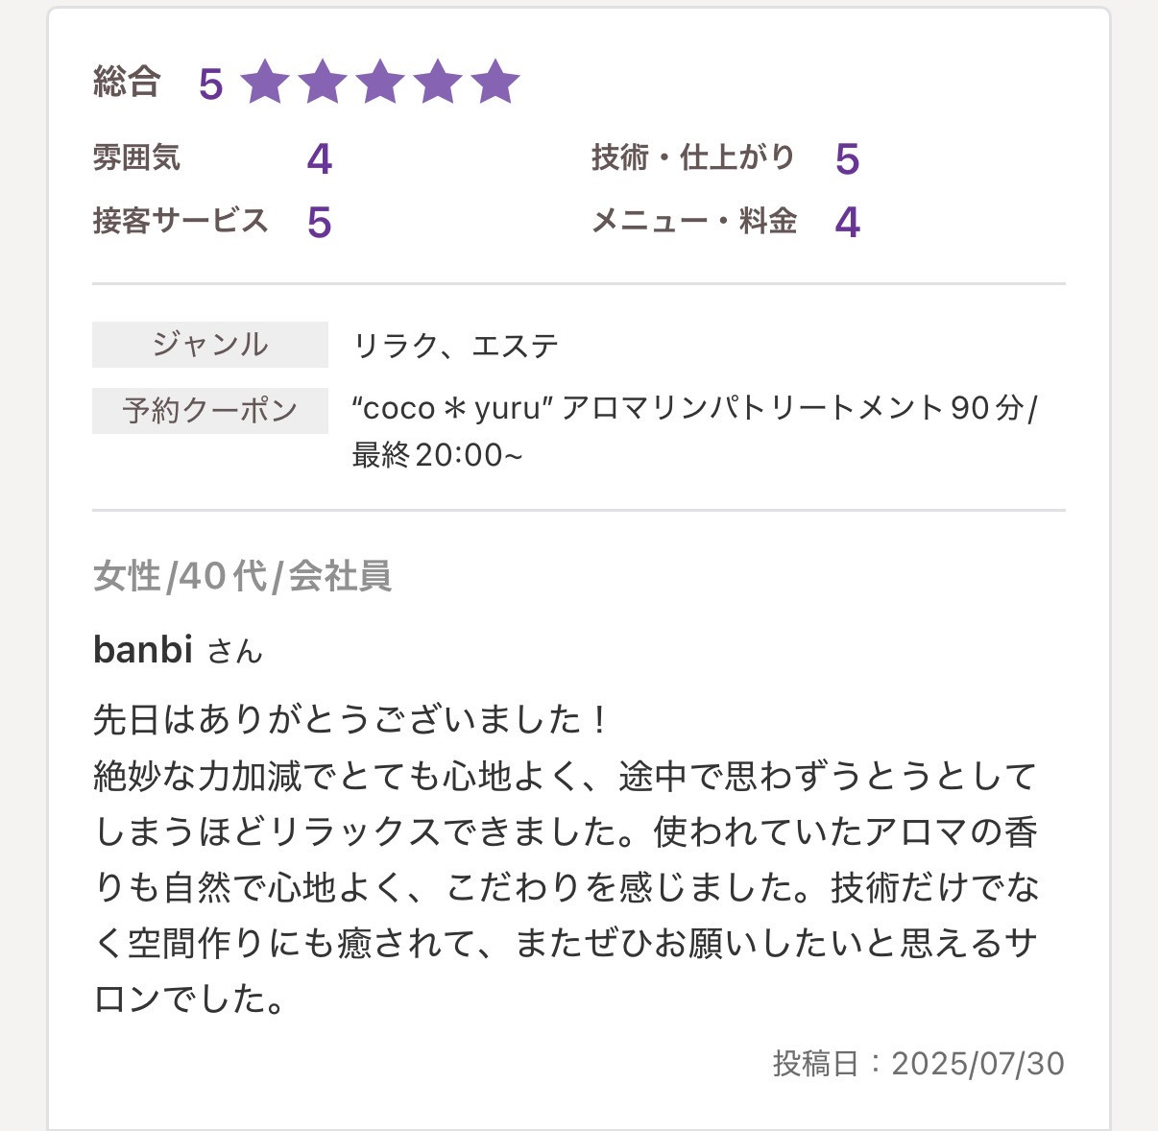The width and height of the screenshot is (1158, 1131).
Task: Click the 投稿日 2025/07/30 post date
Action: [x=918, y=1064]
